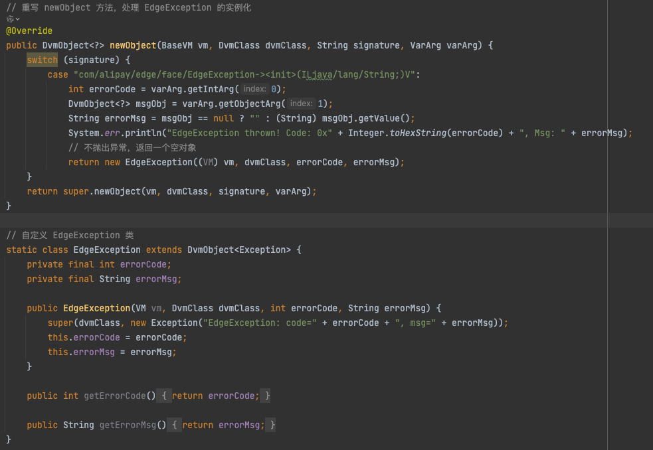
Task: Open the dropdown chevron beside the inlay icon
Action: (18, 19)
